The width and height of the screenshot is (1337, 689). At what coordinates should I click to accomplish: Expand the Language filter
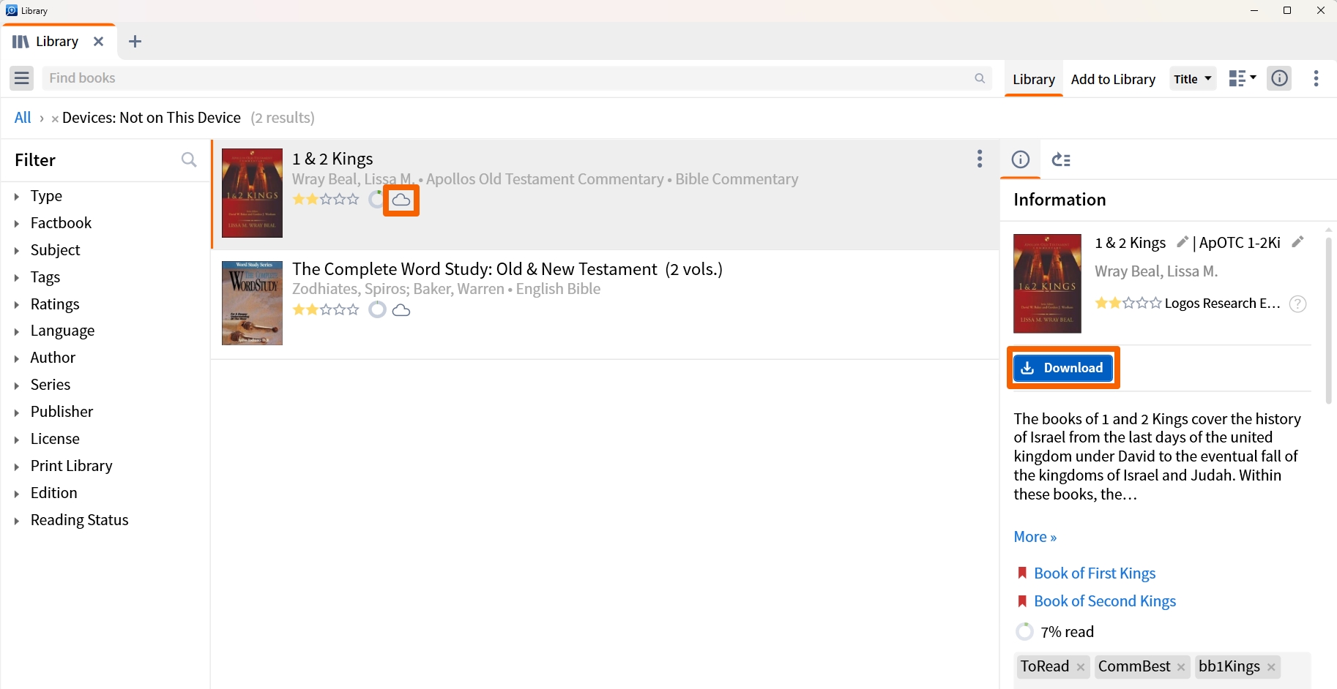point(16,331)
